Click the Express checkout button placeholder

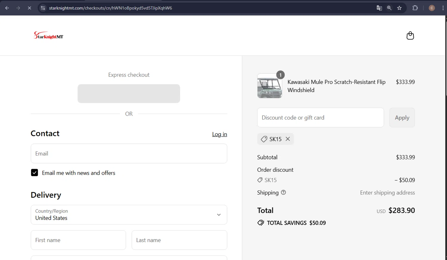(x=129, y=94)
